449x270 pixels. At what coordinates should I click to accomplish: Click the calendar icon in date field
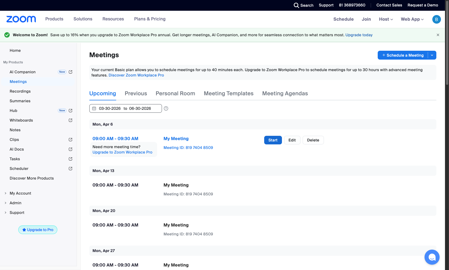(x=94, y=108)
